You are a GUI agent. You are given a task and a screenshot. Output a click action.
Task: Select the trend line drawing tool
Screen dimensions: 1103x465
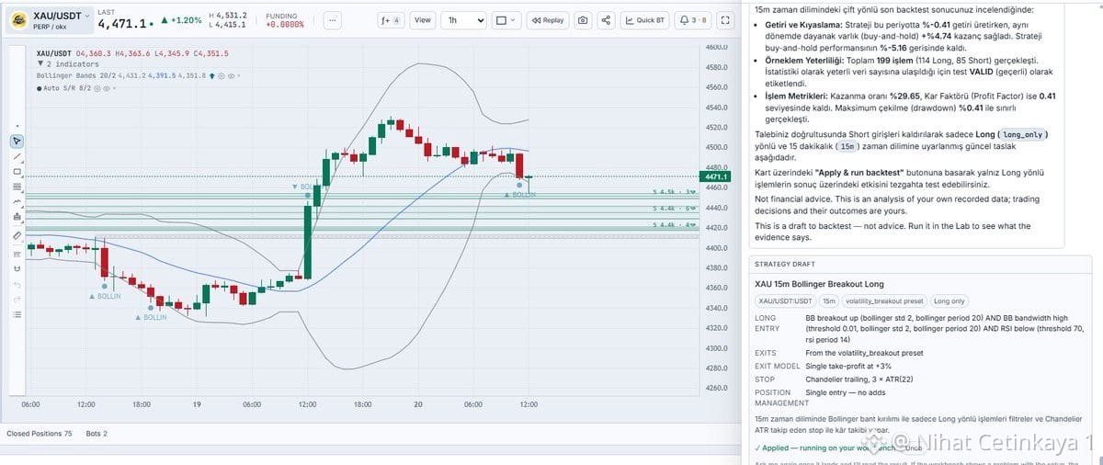[17, 156]
